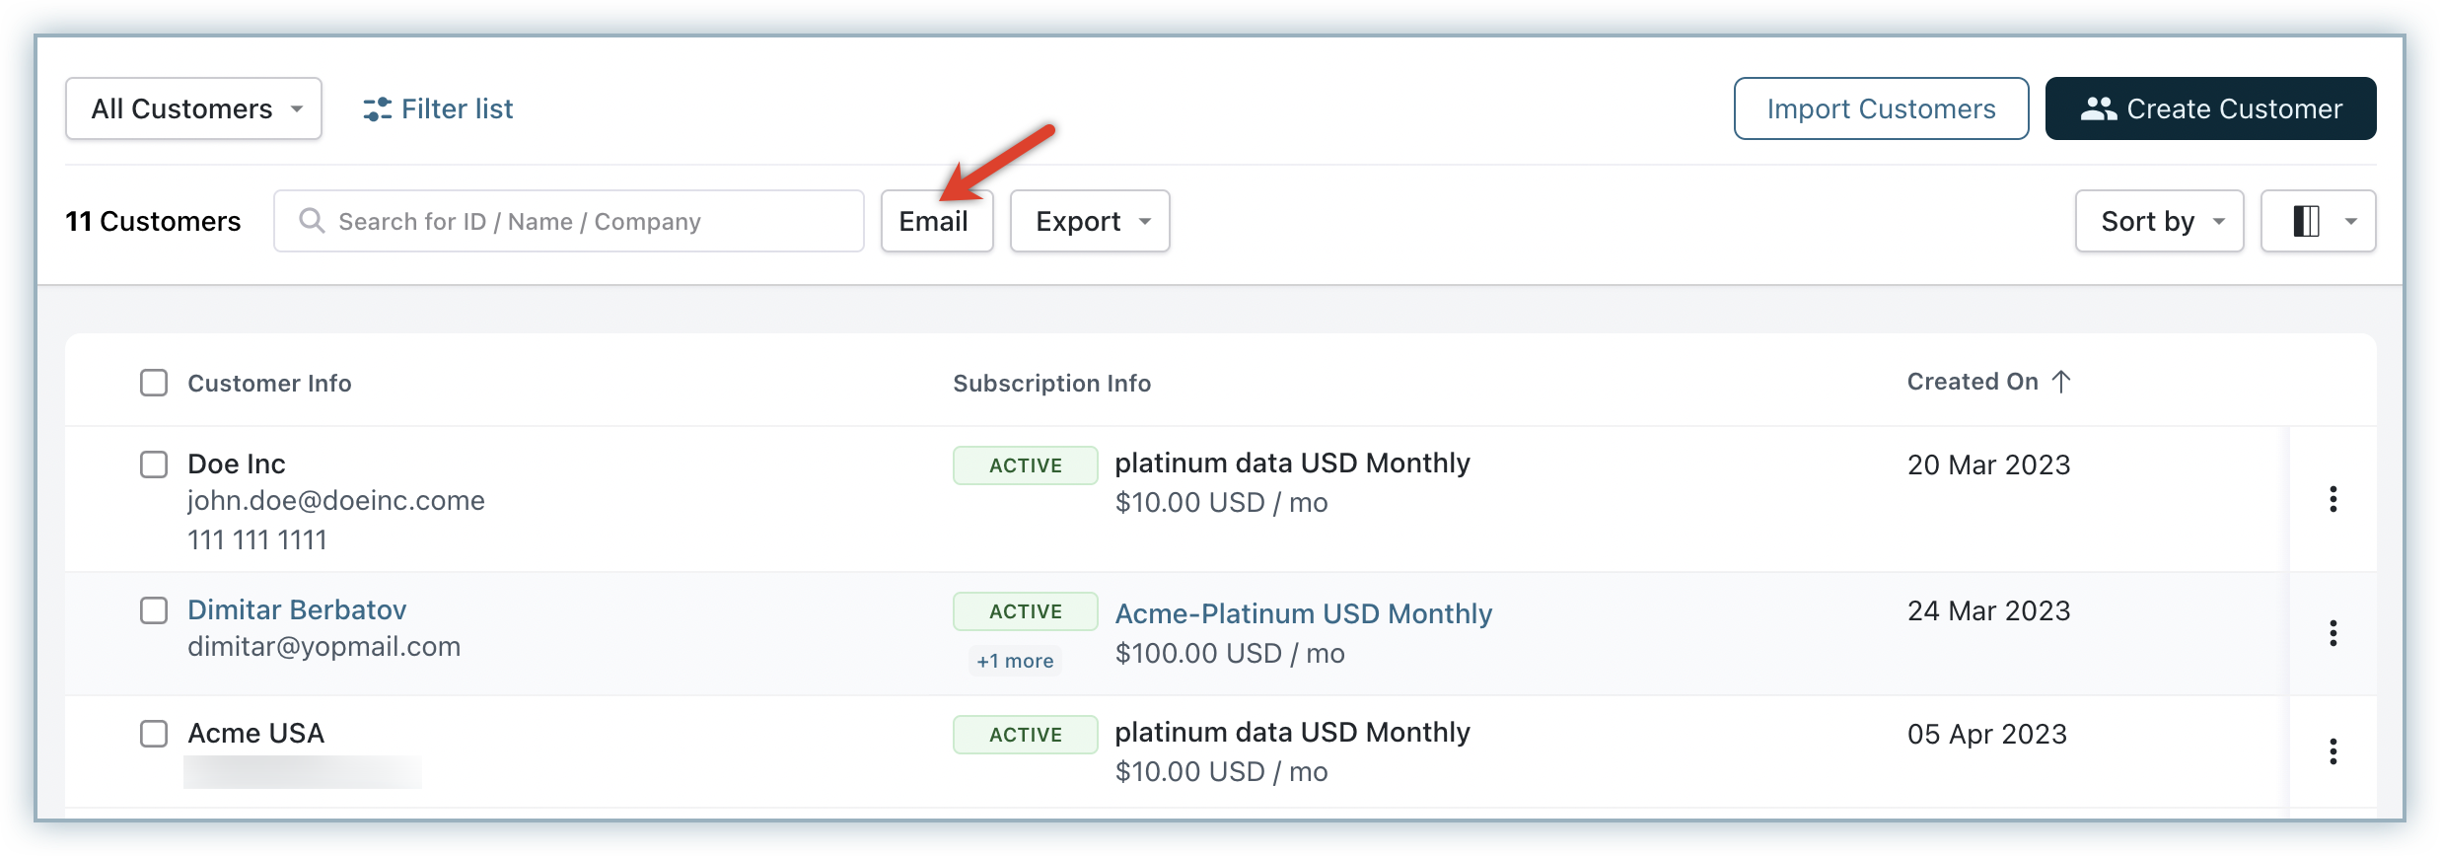The height and width of the screenshot is (856, 2440).
Task: Open the Export dropdown
Action: point(1090,221)
